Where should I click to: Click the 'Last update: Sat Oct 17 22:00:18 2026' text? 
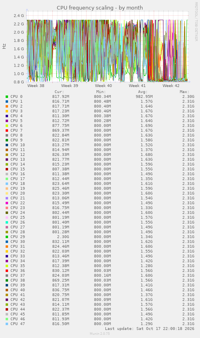pyautogui.click(x=150, y=329)
